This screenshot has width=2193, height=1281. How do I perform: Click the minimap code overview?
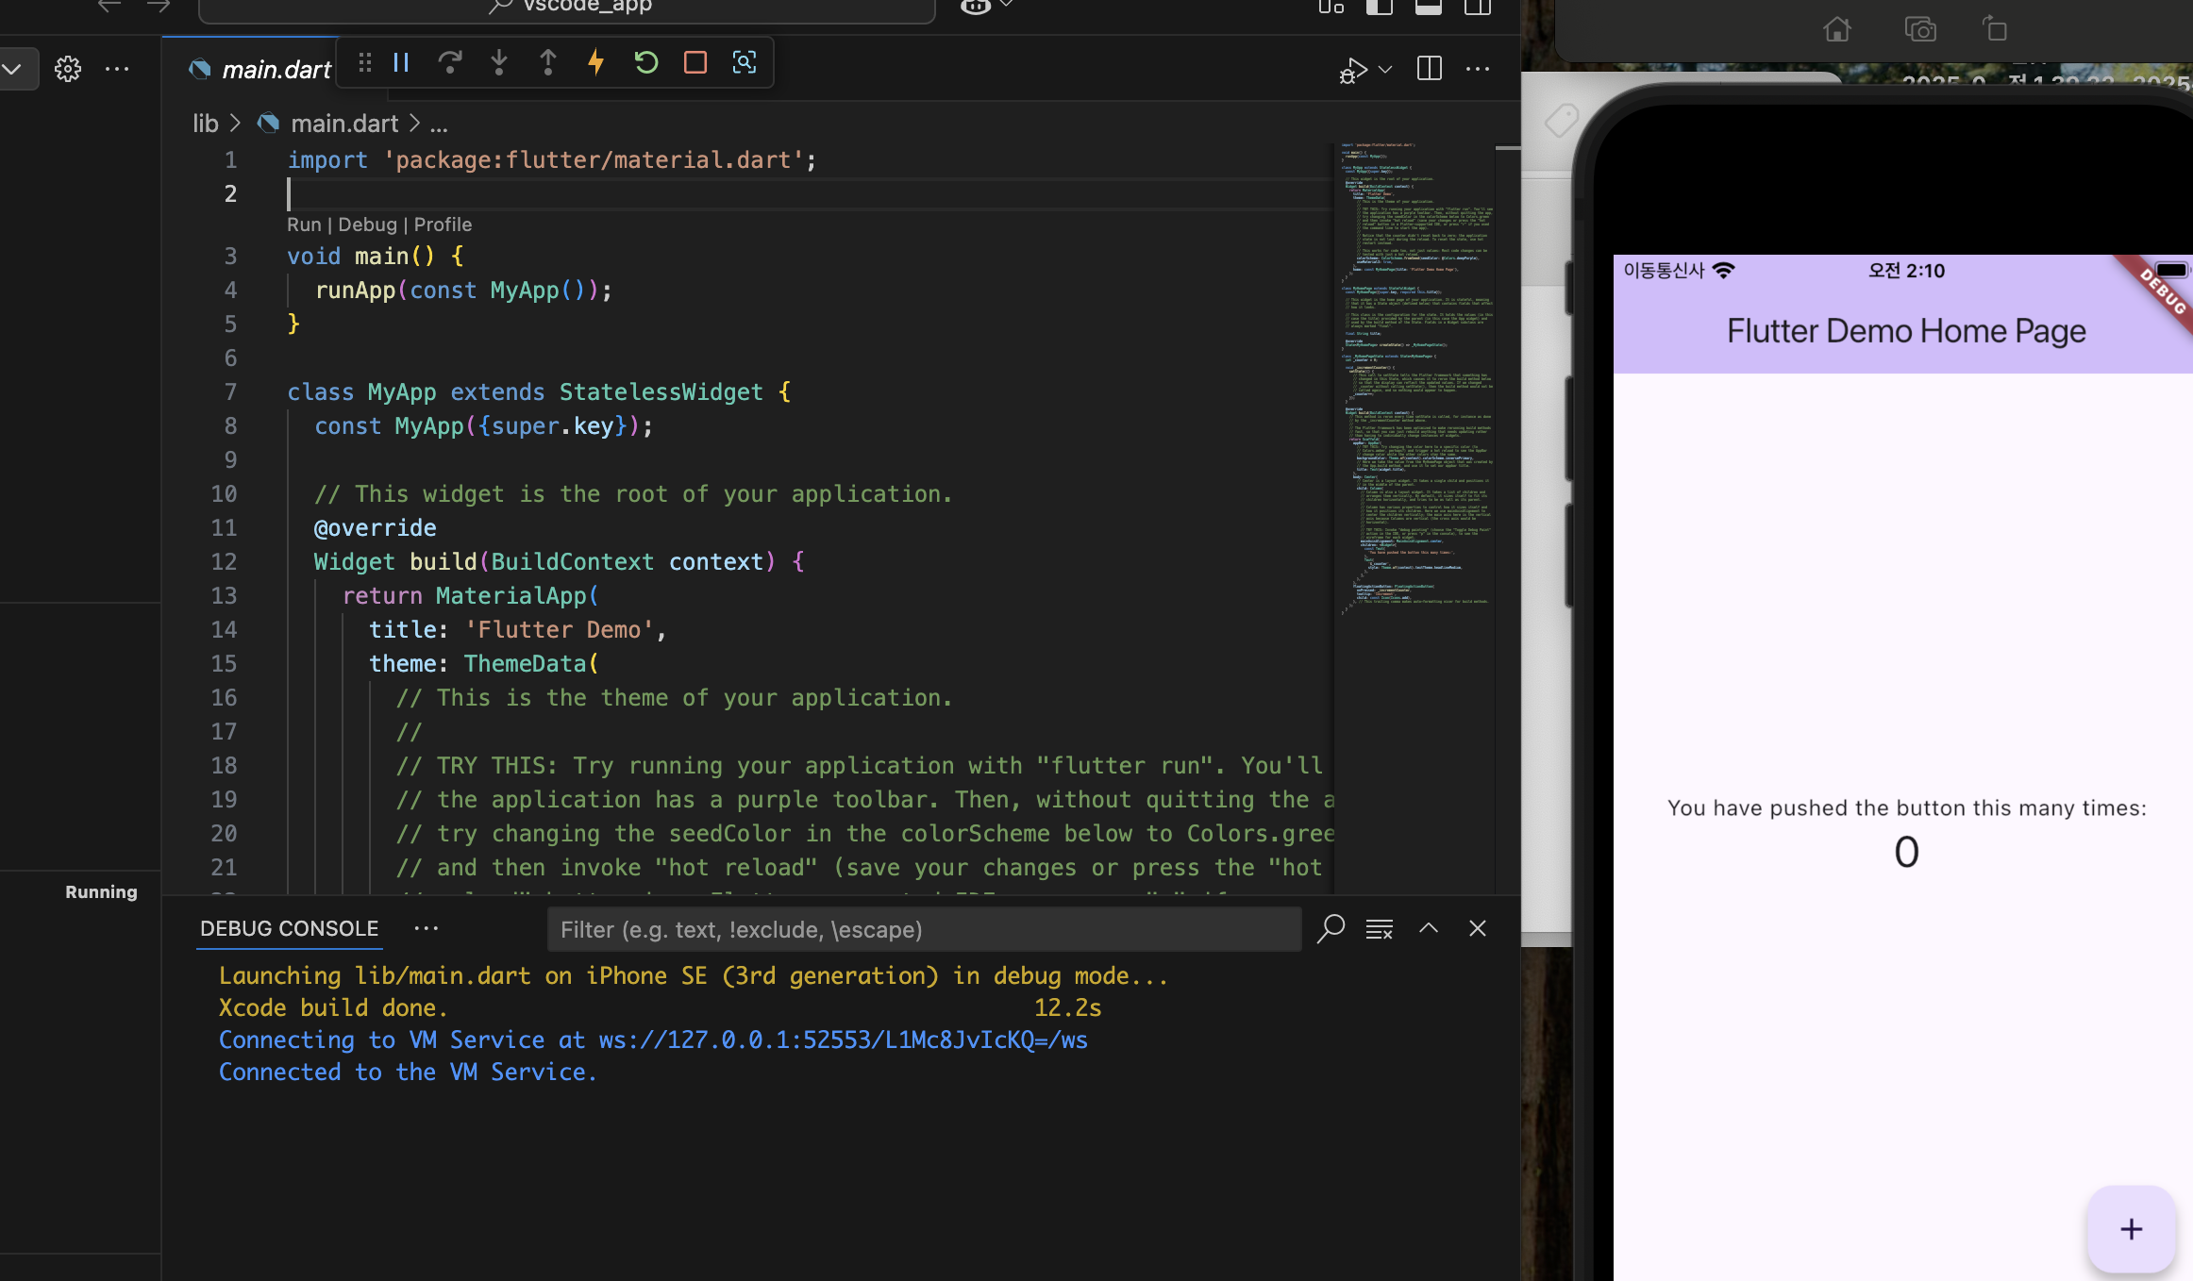1415,377
